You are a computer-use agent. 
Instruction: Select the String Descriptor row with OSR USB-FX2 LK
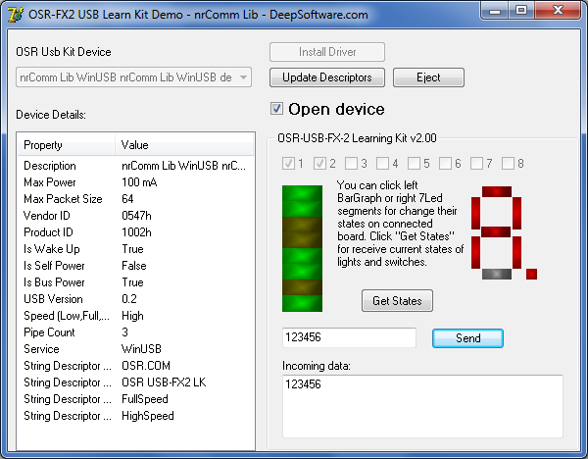click(135, 382)
